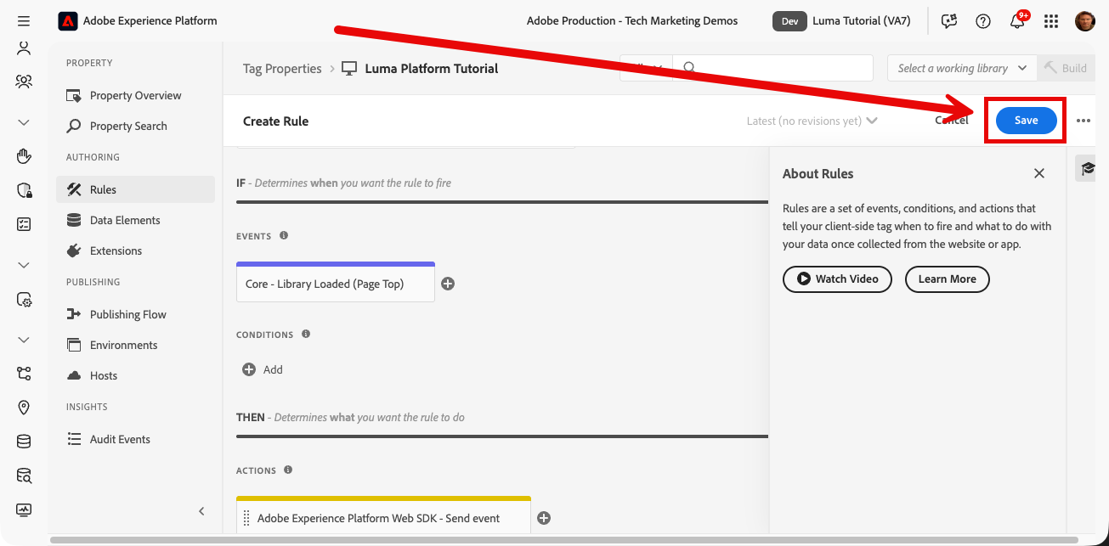Add a new action with plus icon

point(544,518)
